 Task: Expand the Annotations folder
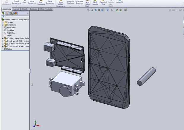pyautogui.click(x=3, y=25)
